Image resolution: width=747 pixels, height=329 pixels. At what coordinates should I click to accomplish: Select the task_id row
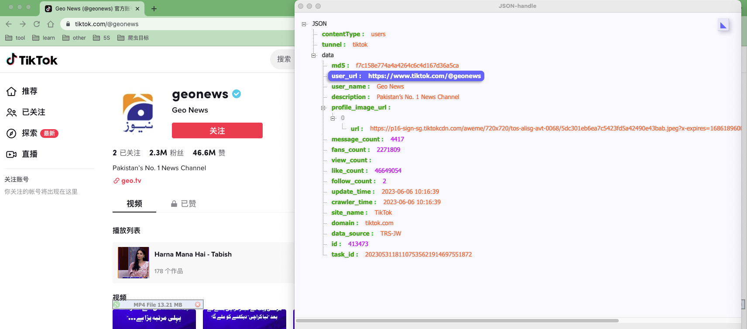click(x=401, y=254)
